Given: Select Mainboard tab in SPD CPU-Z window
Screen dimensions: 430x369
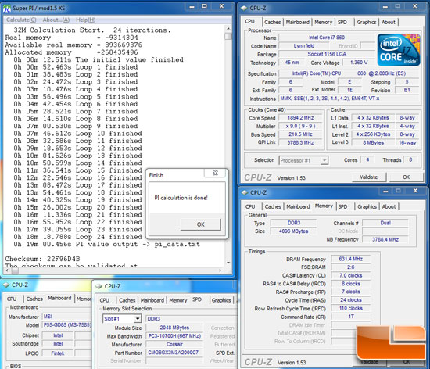Looking at the screenshot, I should point(152,300).
